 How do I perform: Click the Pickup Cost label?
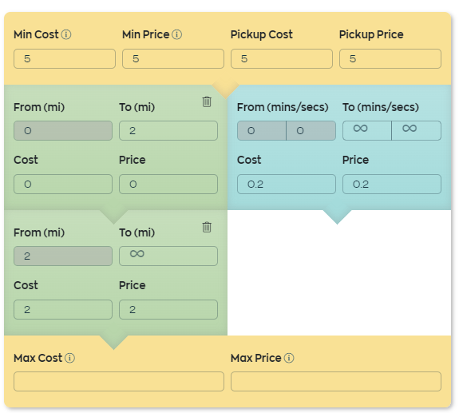[261, 34]
